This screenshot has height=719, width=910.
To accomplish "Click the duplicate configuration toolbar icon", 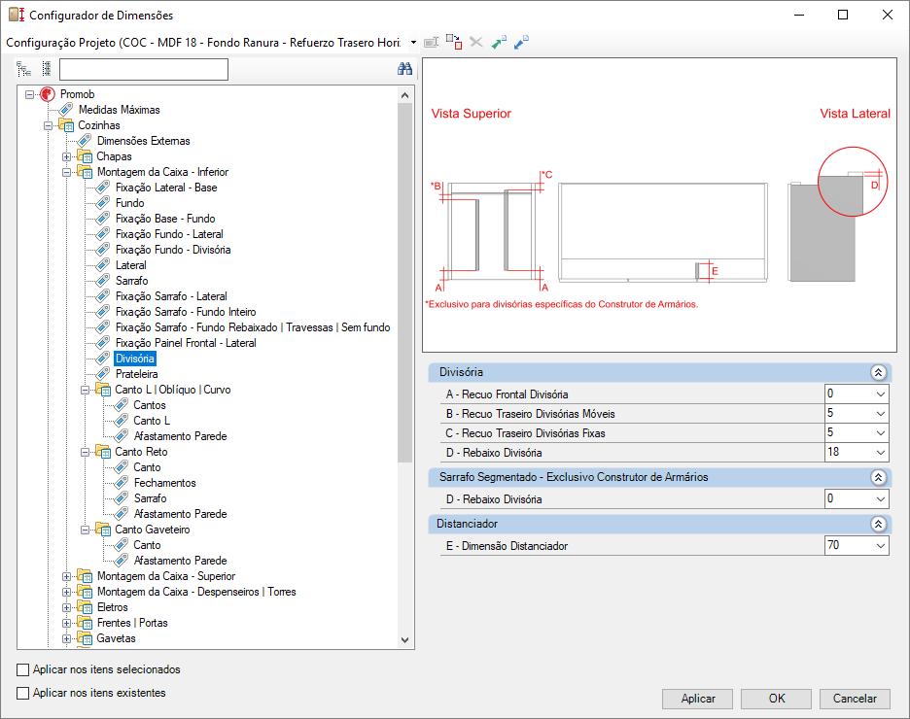I will click(454, 42).
